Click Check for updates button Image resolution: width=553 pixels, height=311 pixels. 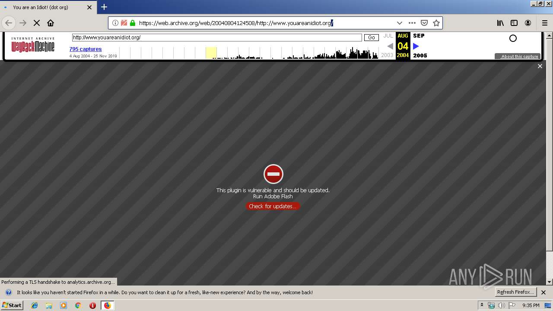[x=273, y=206]
